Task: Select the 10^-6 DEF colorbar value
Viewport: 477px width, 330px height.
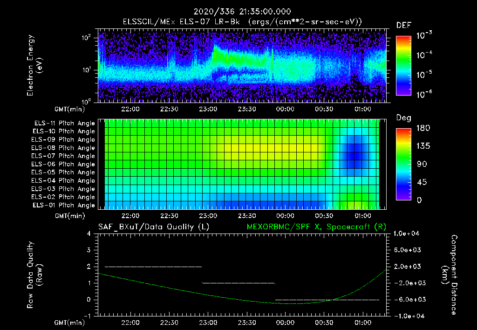Action: click(x=424, y=94)
